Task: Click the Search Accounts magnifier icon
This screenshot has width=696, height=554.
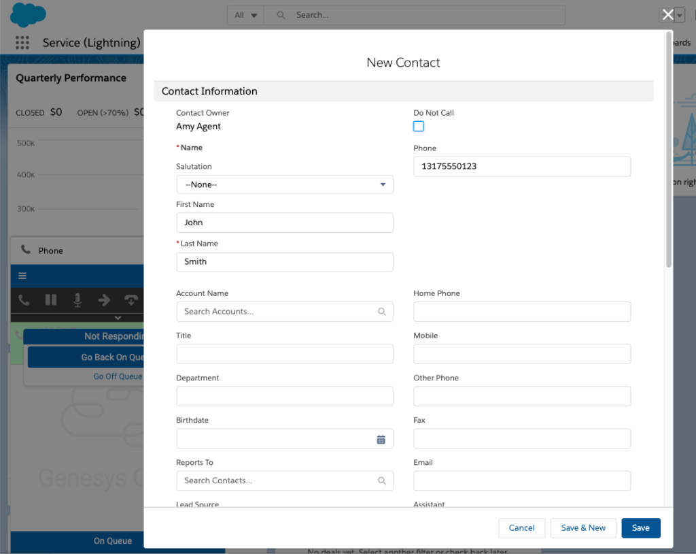Action: click(x=381, y=312)
